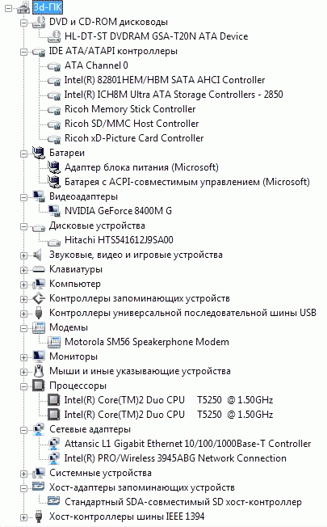Select the 3d-ПК root computer node
The height and width of the screenshot is (527, 327).
(x=48, y=7)
